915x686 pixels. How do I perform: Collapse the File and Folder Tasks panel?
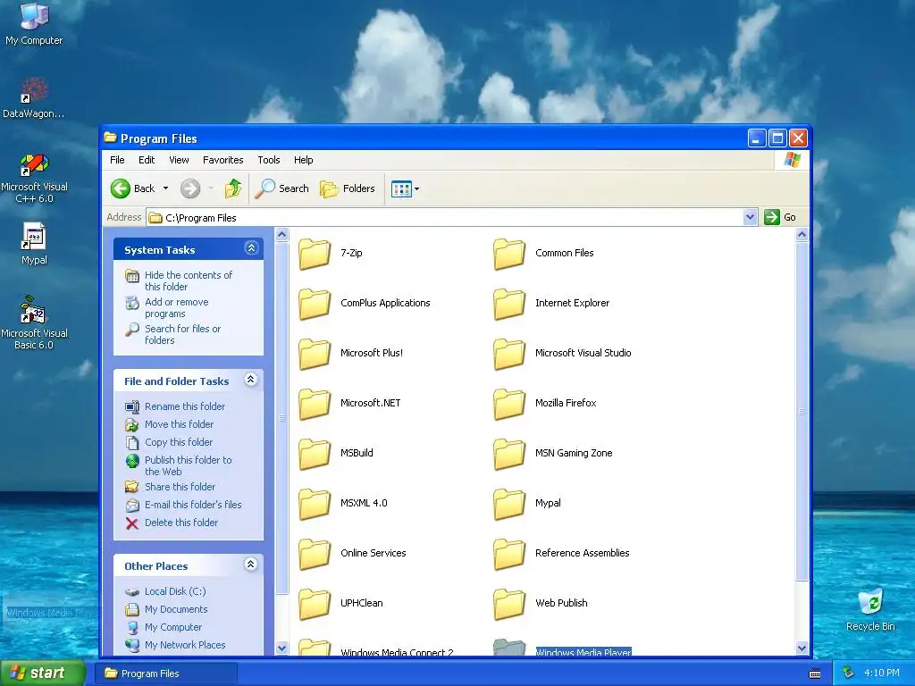pyautogui.click(x=251, y=380)
